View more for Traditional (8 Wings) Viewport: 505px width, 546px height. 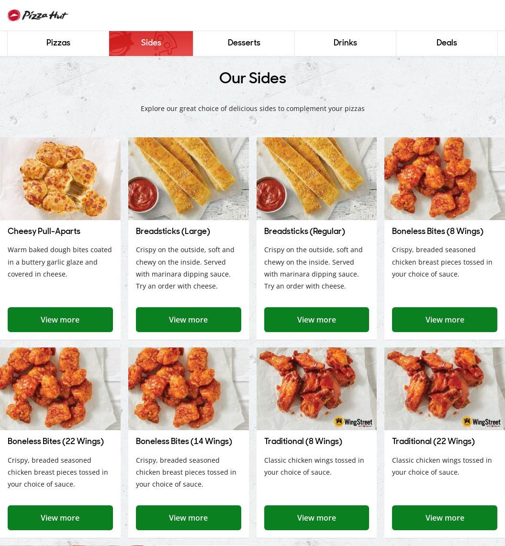(316, 517)
